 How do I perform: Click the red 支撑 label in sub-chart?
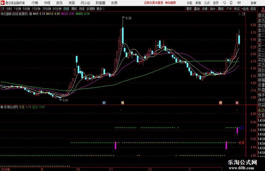(241, 143)
